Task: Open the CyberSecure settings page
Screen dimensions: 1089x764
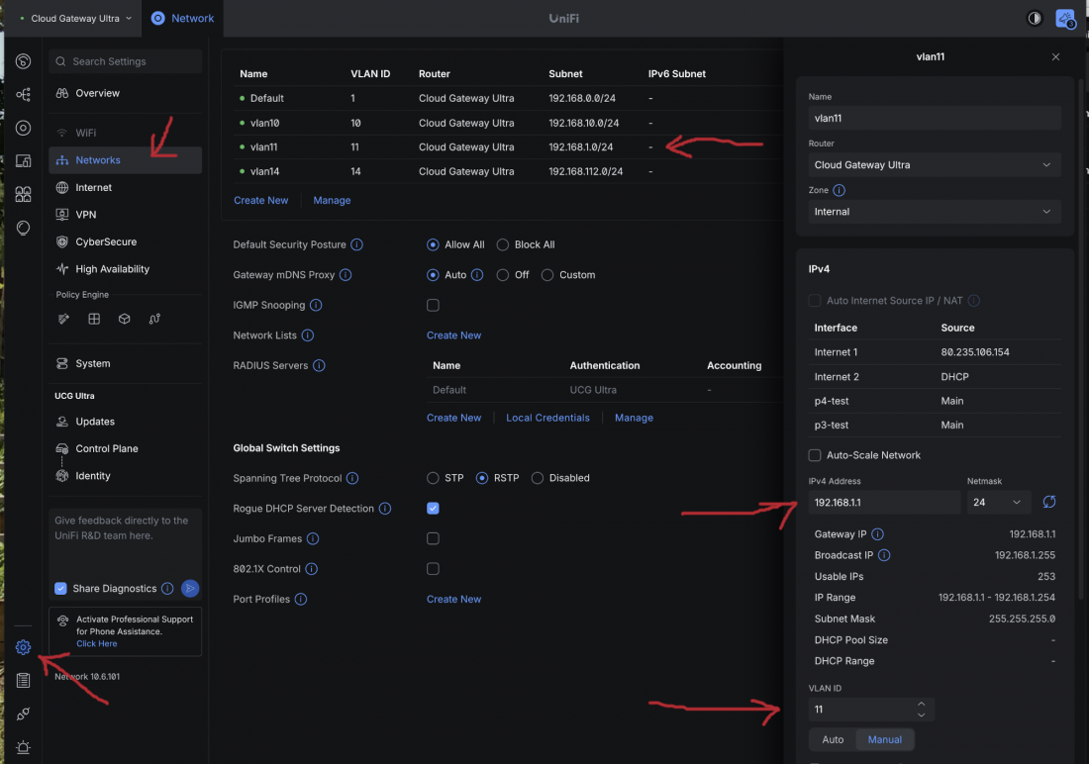Action: point(125,241)
